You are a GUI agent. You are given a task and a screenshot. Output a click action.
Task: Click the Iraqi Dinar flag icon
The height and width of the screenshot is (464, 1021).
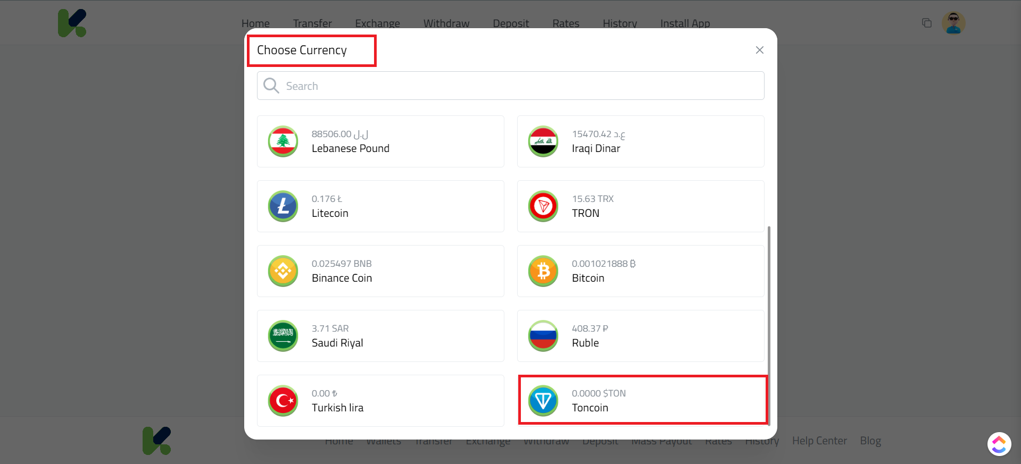(543, 141)
